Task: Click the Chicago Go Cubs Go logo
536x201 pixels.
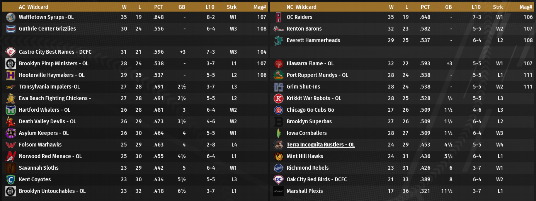Action: [x=278, y=110]
